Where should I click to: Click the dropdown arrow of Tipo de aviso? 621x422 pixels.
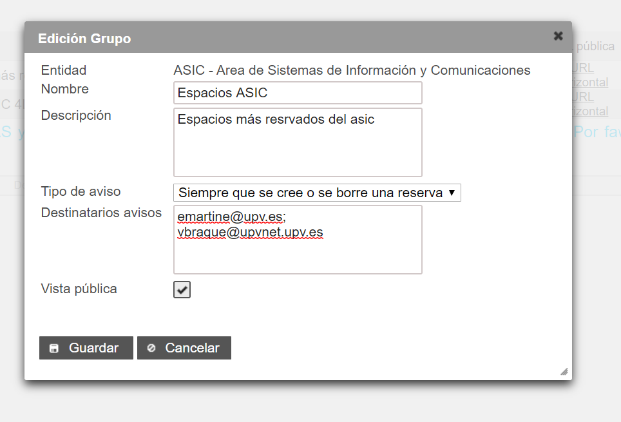pos(452,193)
